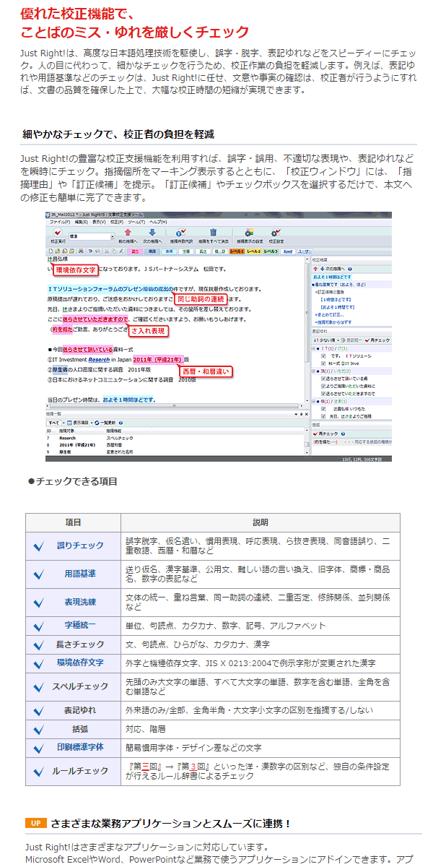Viewport: 433px width, 867px height.
Task: Choose suggestion 【およそ1時間です】
Action: (338, 307)
